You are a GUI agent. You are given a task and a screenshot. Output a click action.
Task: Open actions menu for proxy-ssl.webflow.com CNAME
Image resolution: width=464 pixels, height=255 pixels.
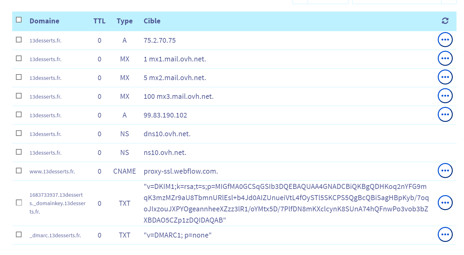click(x=445, y=171)
